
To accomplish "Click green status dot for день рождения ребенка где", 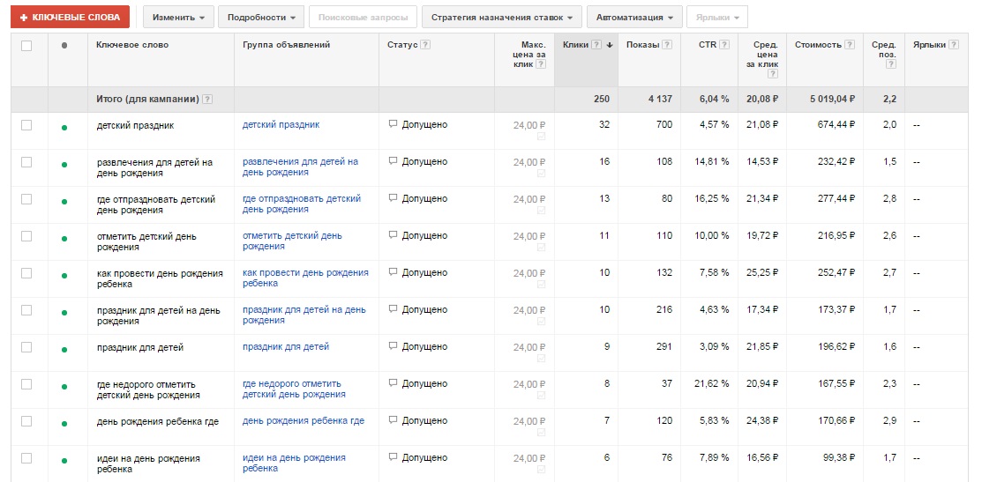I will (64, 424).
